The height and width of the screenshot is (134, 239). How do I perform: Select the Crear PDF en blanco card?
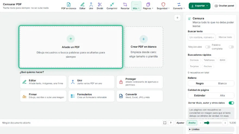pyautogui.click(x=143, y=47)
